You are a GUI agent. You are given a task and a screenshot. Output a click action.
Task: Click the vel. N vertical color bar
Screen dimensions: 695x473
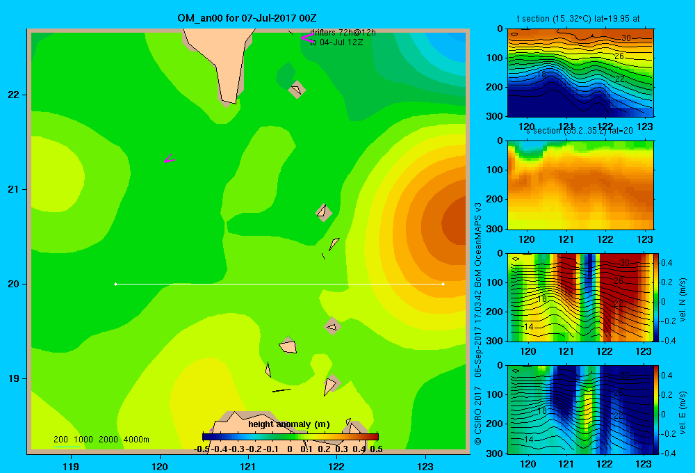click(656, 297)
